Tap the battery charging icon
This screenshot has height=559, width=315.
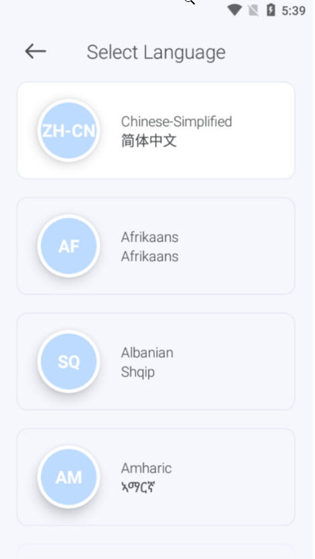point(271,10)
